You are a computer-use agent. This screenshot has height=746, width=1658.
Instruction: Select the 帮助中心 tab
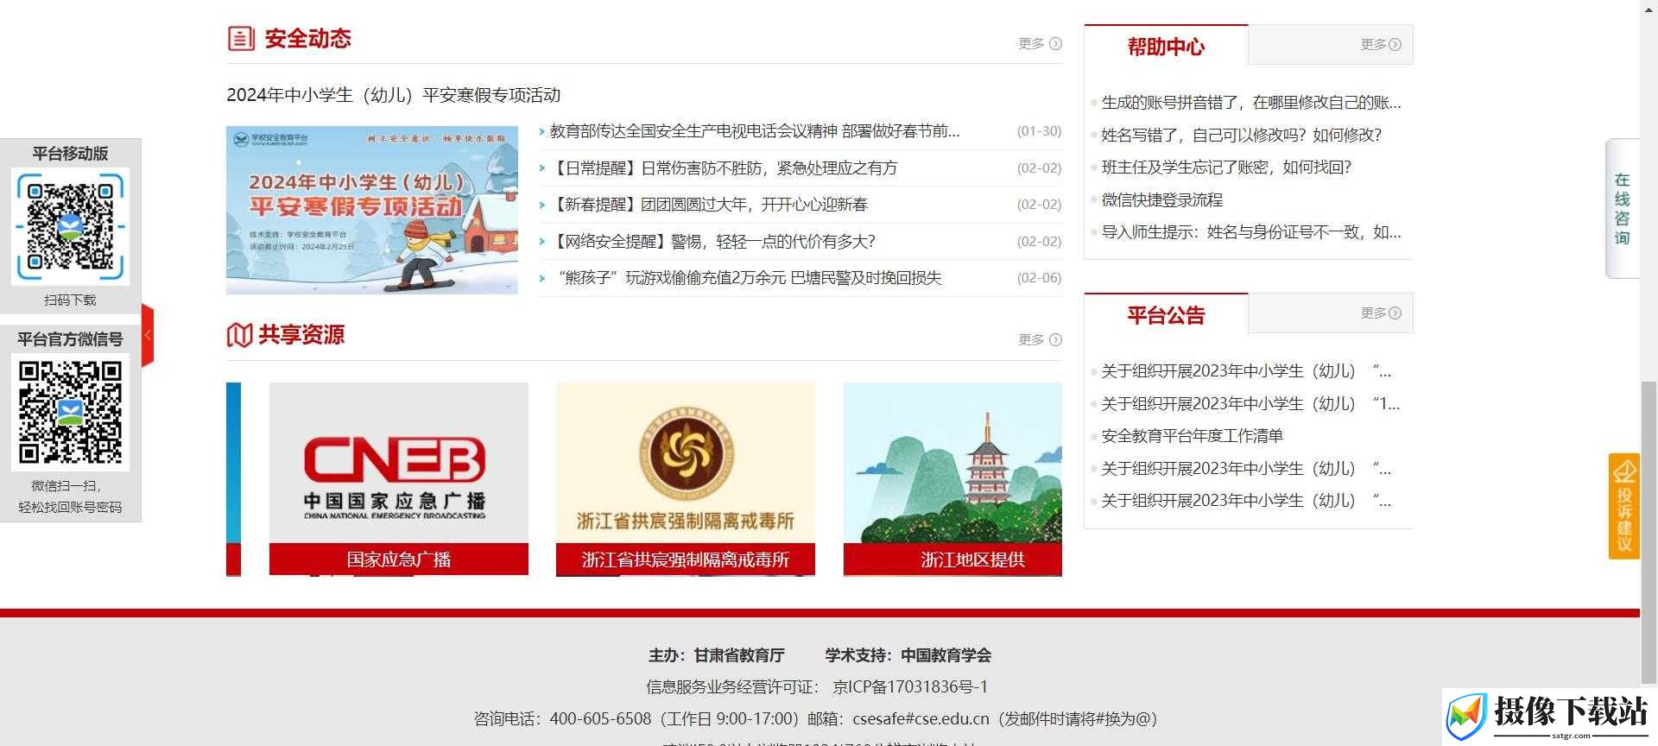(x=1166, y=46)
